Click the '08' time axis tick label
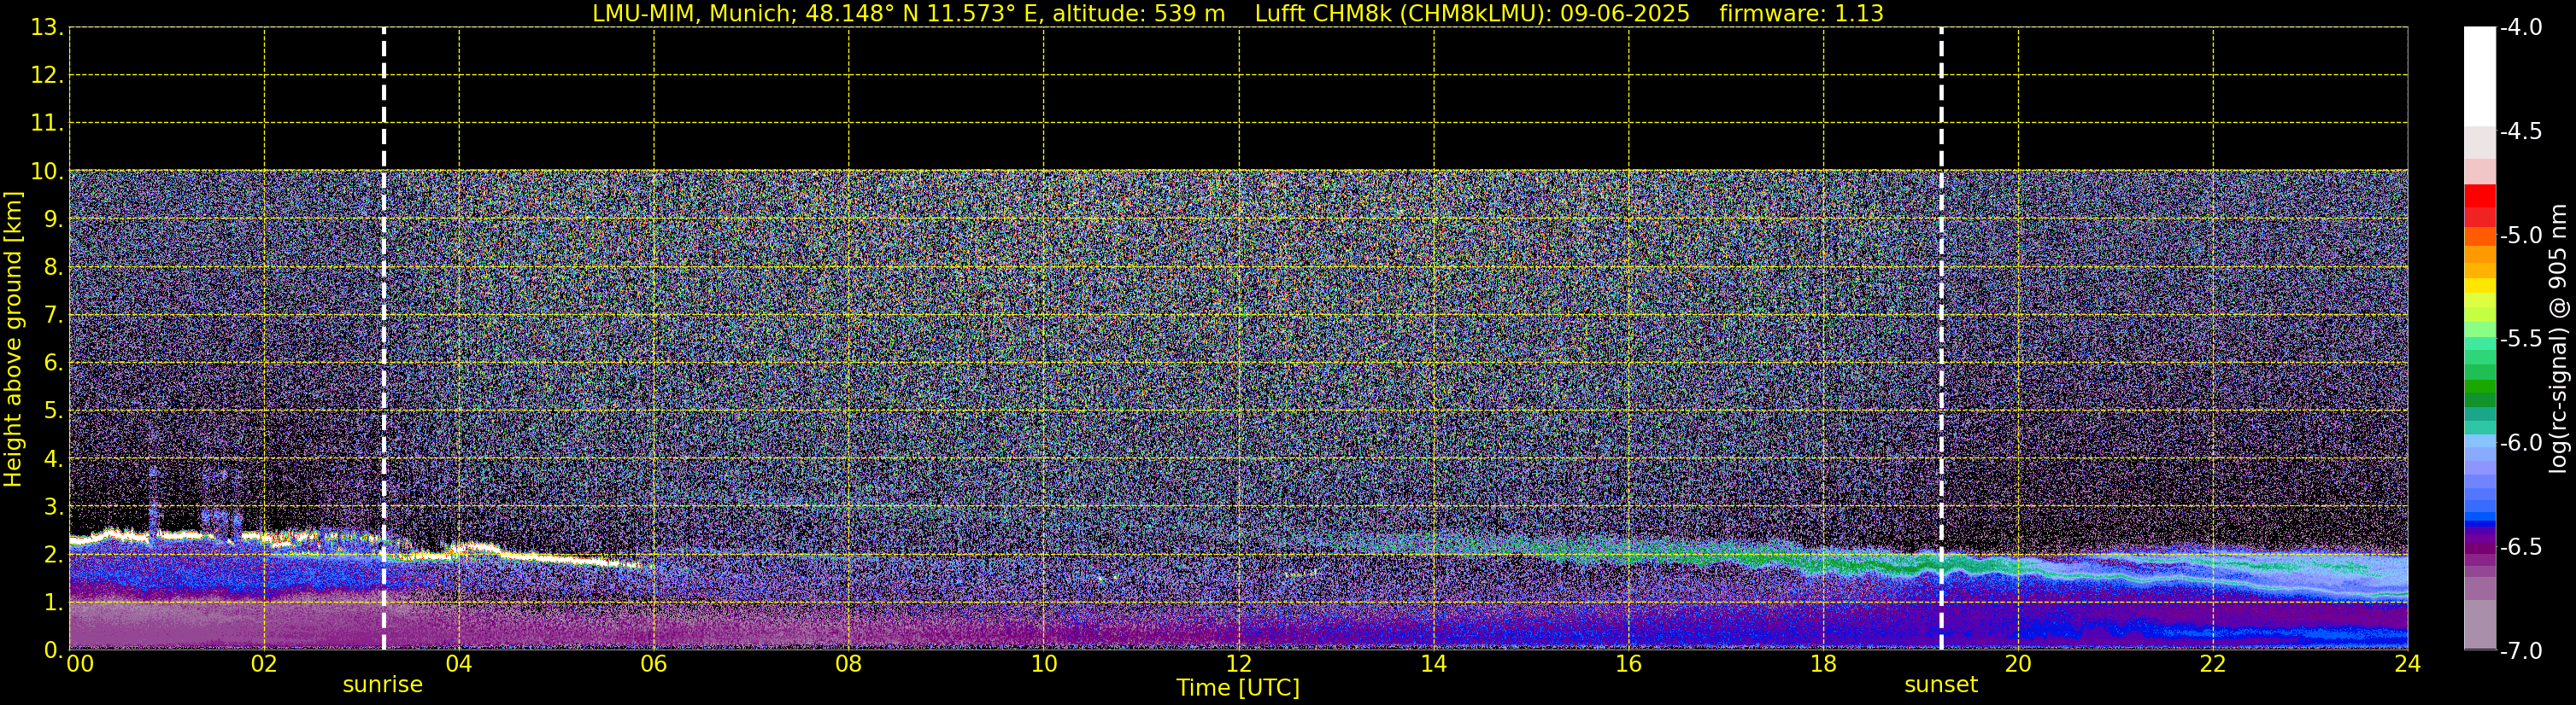 click(849, 664)
